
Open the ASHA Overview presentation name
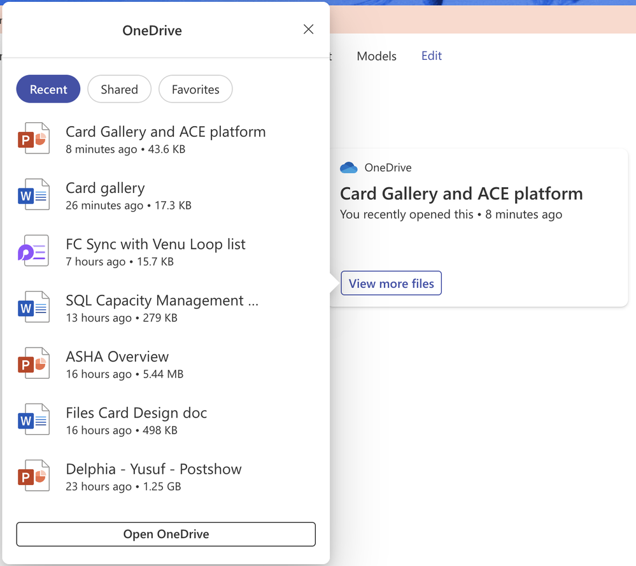tap(117, 357)
